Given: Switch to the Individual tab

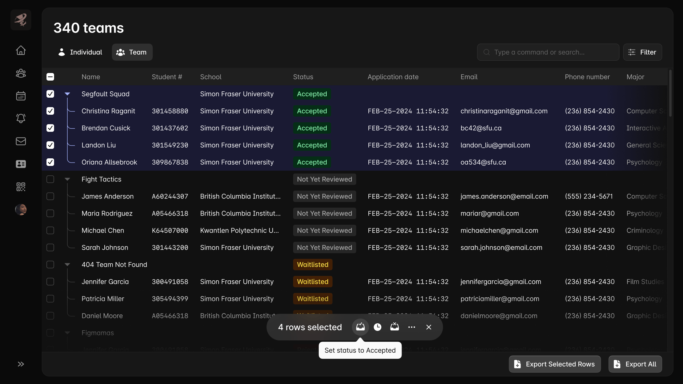Looking at the screenshot, I should point(80,52).
